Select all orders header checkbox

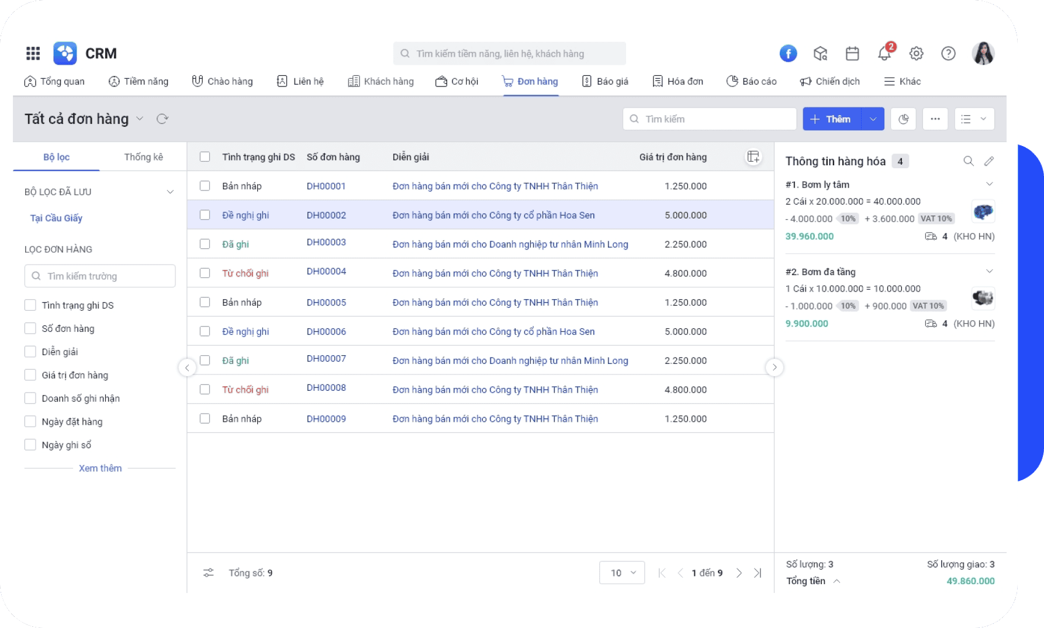[x=205, y=157]
